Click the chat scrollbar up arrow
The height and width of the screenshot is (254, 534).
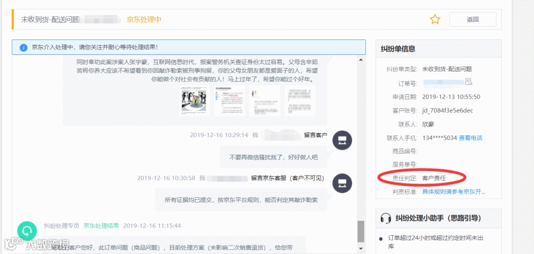click(361, 60)
